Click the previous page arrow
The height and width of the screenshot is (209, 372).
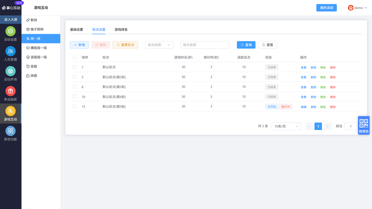[x=309, y=126]
